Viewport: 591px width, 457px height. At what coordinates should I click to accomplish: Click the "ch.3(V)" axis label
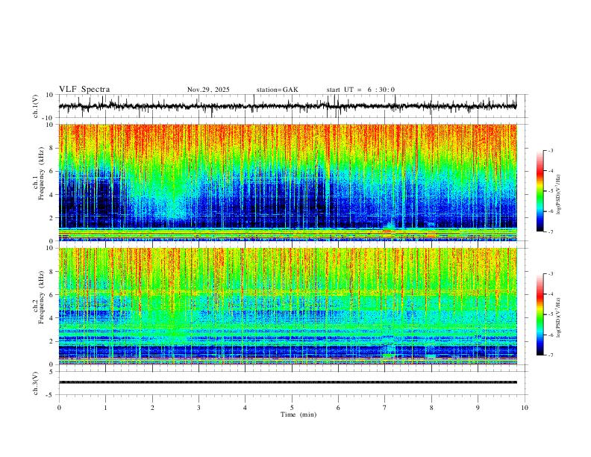click(36, 384)
